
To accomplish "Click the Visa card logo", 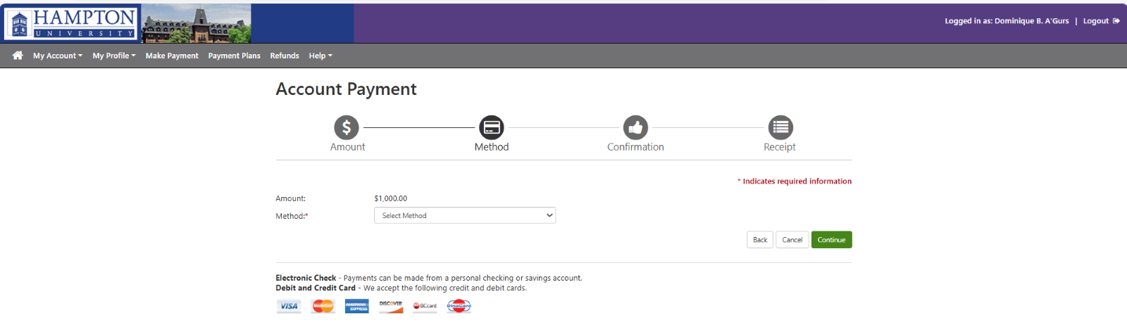I will [289, 306].
